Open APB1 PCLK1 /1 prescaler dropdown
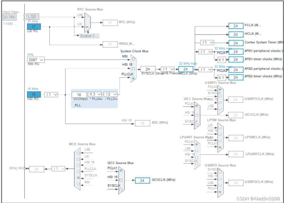 (205, 52)
